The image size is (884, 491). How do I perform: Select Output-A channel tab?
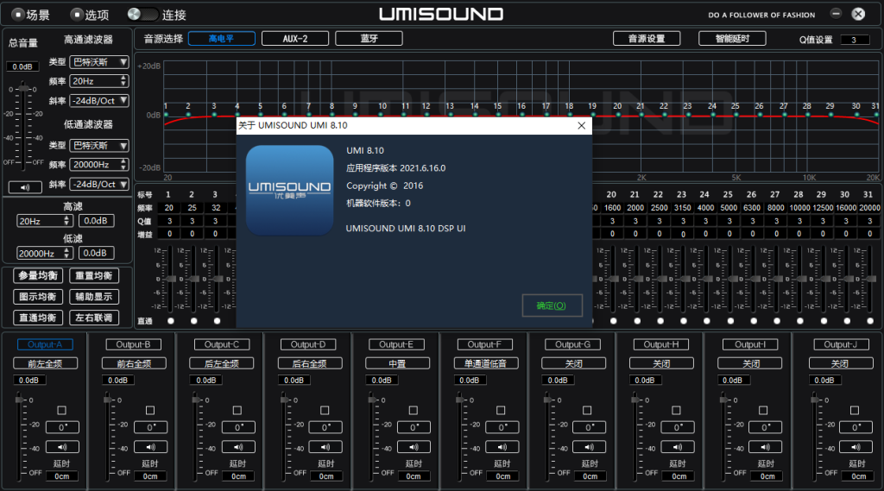45,344
